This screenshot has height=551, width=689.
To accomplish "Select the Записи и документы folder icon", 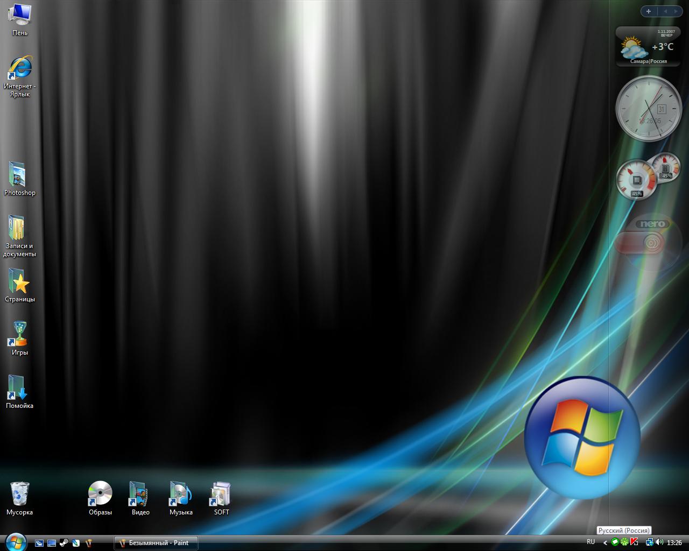I will tap(20, 236).
